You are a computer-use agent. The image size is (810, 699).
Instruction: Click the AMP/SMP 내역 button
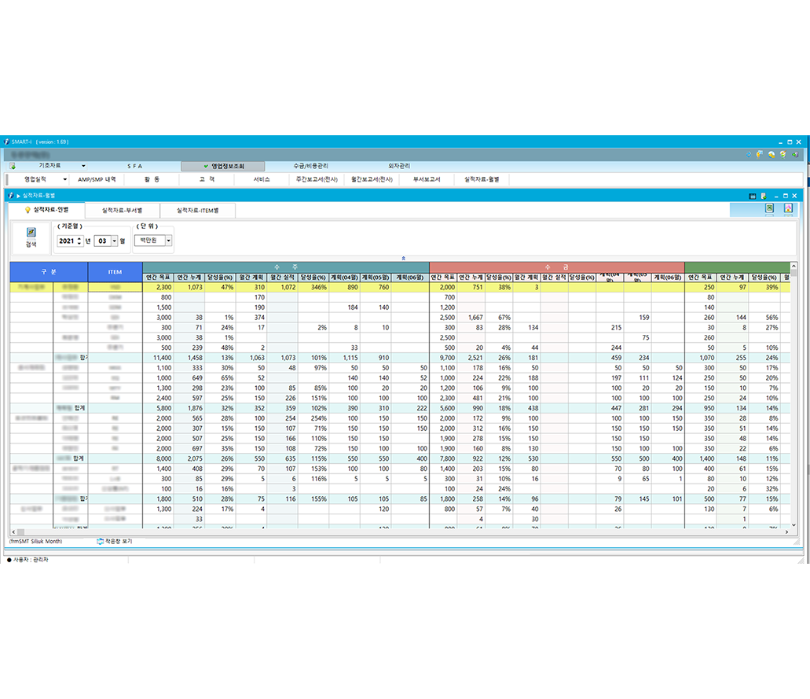point(97,179)
